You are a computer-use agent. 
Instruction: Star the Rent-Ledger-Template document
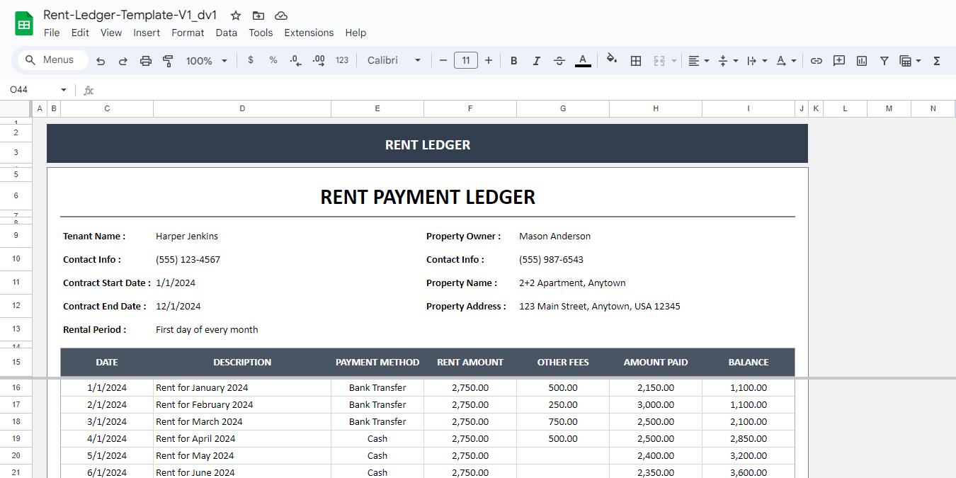pyautogui.click(x=236, y=16)
